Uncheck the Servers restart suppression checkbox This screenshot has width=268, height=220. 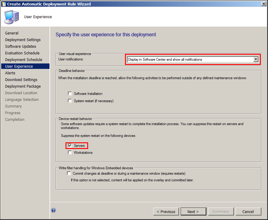70,146
